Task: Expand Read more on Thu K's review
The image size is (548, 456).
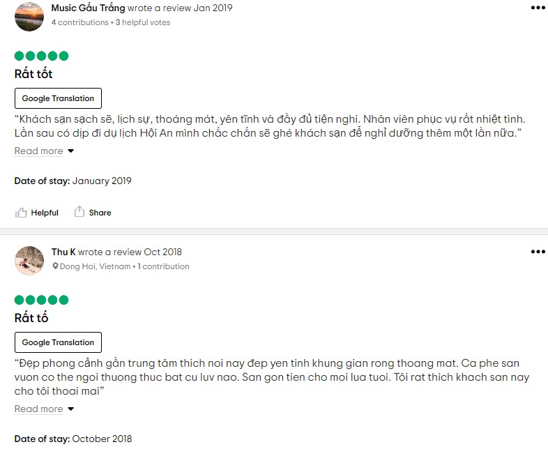Action: 39,409
